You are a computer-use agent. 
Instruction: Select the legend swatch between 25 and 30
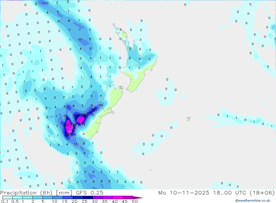[88, 197]
